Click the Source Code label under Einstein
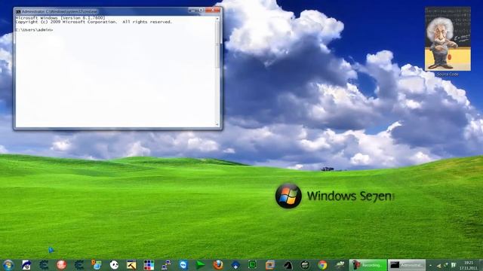Screen dimensions: 483x271 (x=448, y=75)
